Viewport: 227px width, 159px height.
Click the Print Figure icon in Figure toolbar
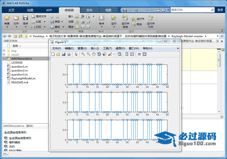pos(69,54)
